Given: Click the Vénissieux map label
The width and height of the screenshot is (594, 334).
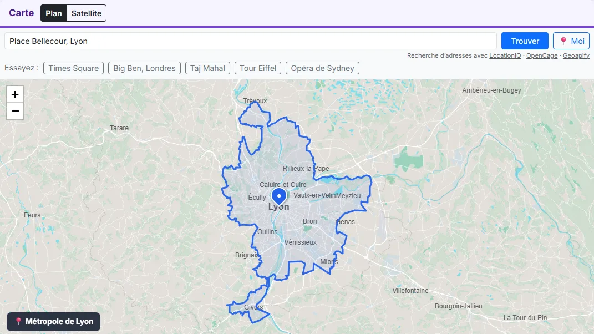Looking at the screenshot, I should (301, 242).
